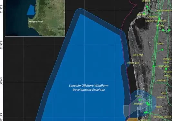Click the Lake Clifton place label
The image size is (172, 121).
tap(138, 55)
